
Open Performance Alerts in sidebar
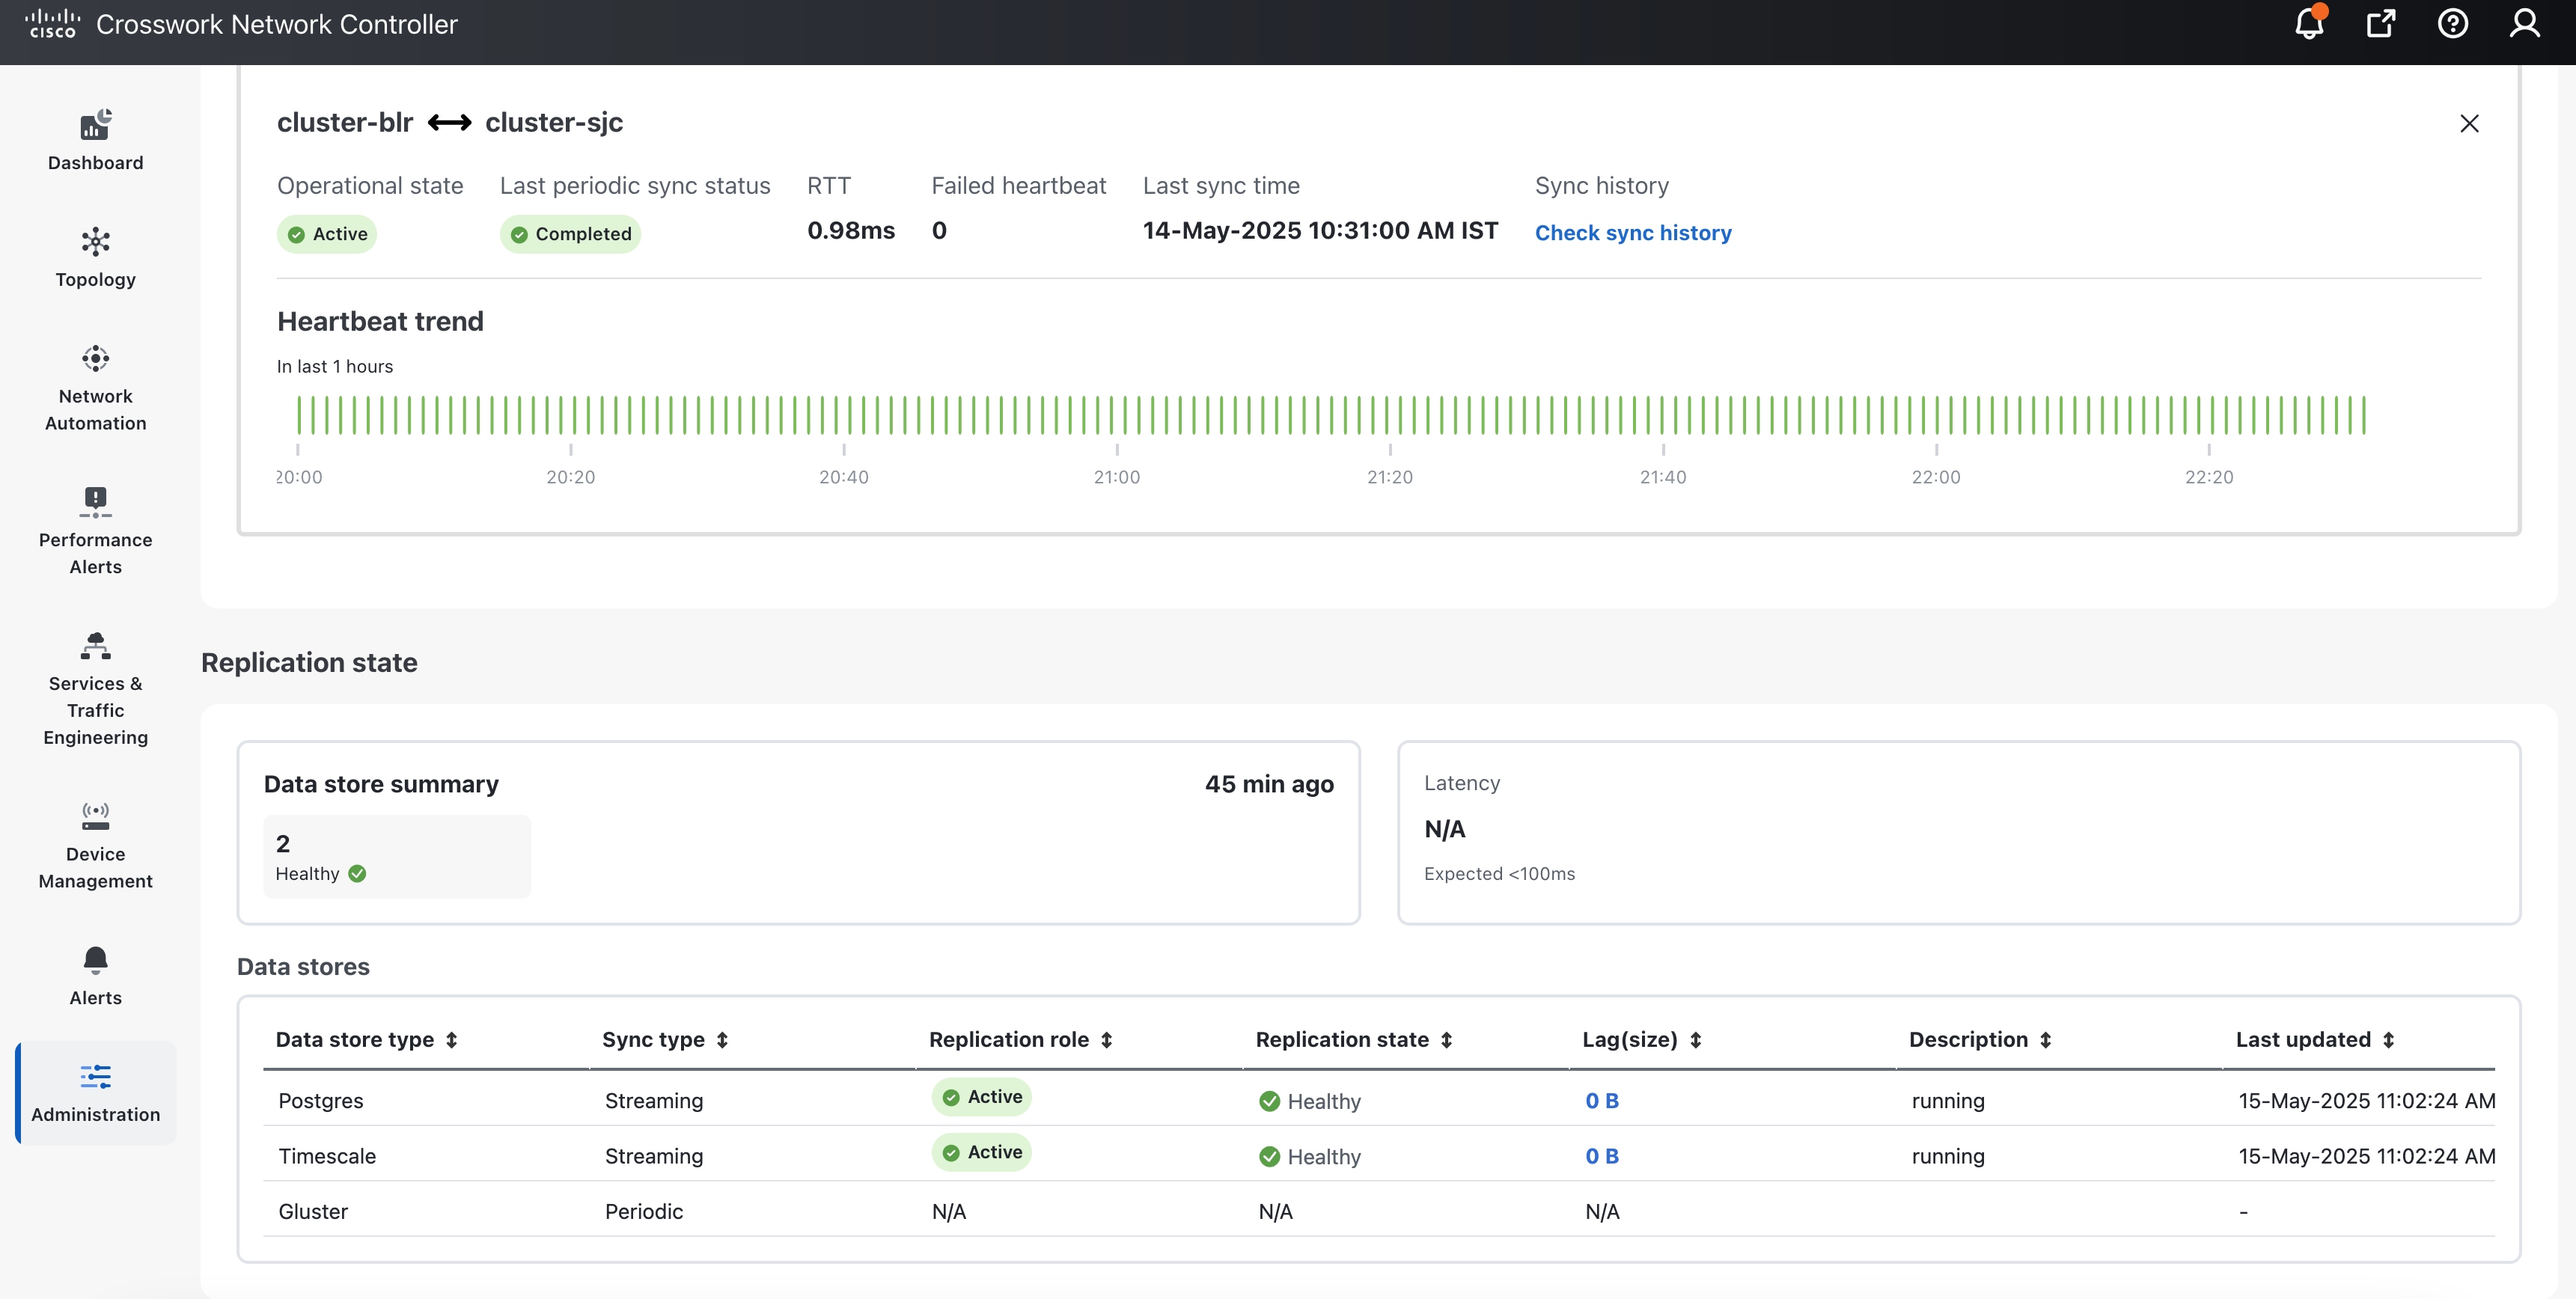[x=96, y=531]
